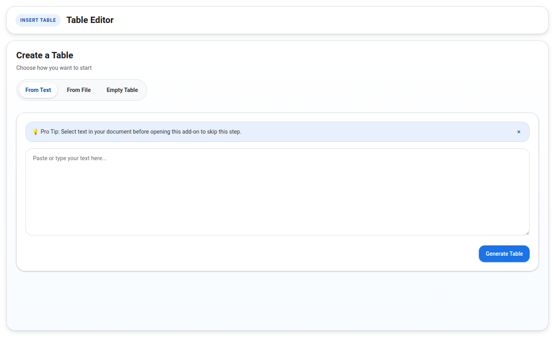Click the 'Paste or type your text here' placeholder
This screenshot has width=555, height=337.
point(70,158)
